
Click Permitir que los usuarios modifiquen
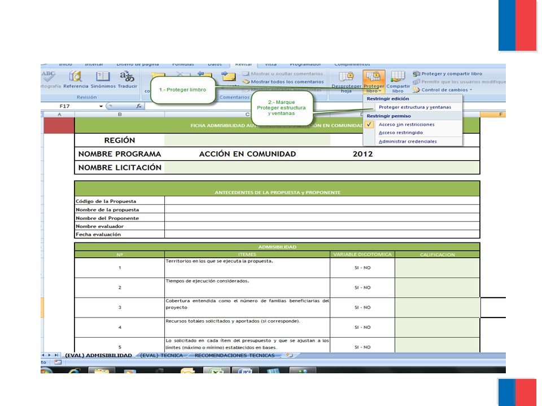click(x=460, y=82)
